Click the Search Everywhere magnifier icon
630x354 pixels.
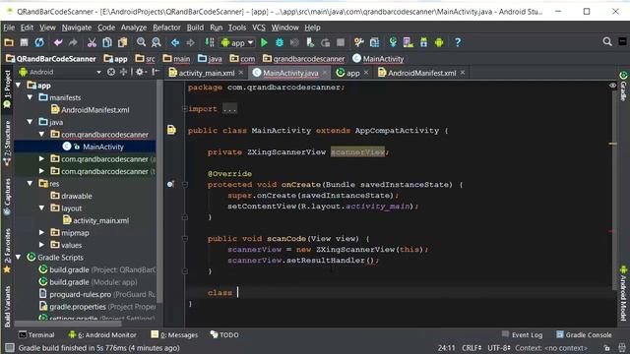click(607, 41)
